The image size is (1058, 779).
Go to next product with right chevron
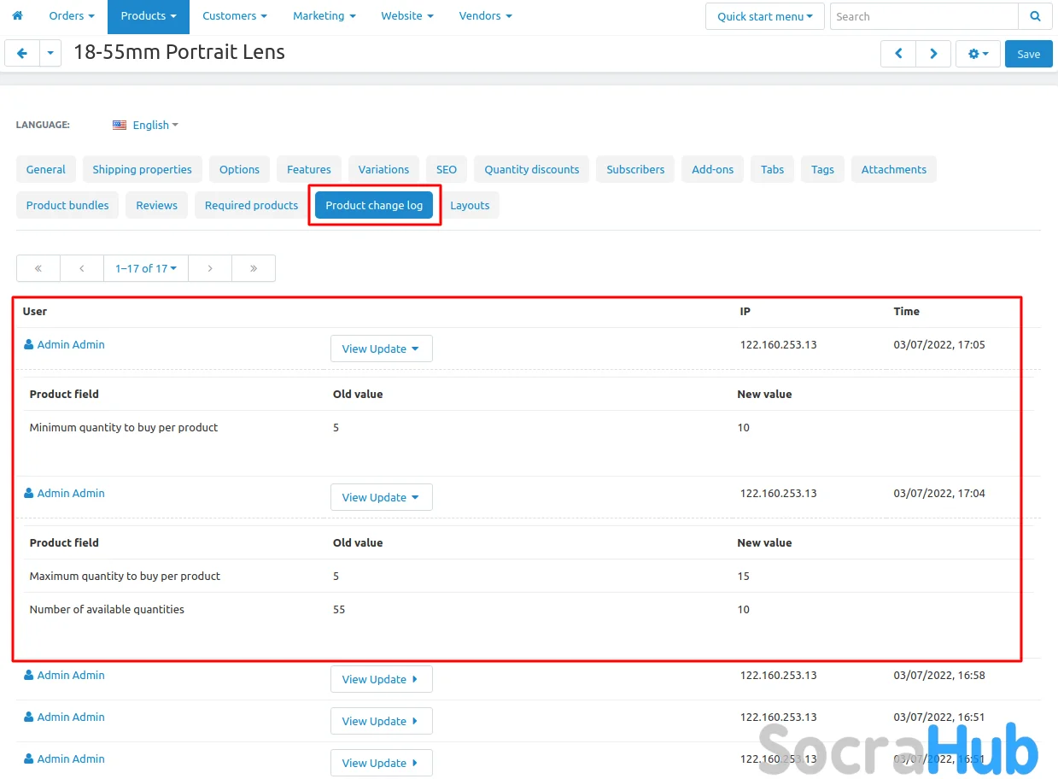933,54
